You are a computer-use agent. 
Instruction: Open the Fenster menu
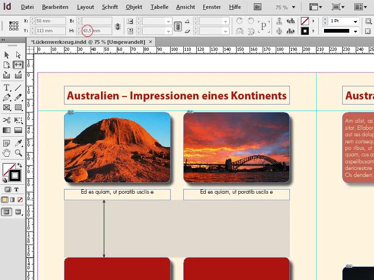pyautogui.click(x=212, y=7)
